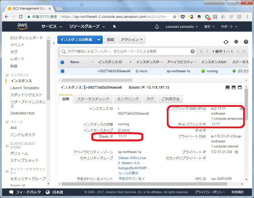The image size is (254, 198).
Task: Sort by Name column header
Action: tap(81, 62)
